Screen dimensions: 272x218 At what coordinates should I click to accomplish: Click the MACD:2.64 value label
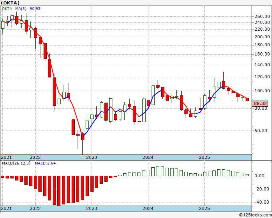(45, 163)
